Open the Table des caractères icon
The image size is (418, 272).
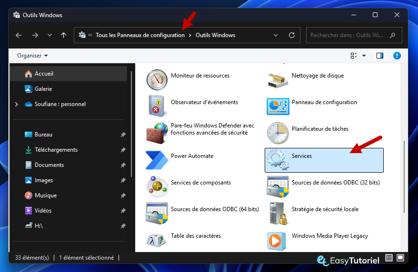click(156, 240)
